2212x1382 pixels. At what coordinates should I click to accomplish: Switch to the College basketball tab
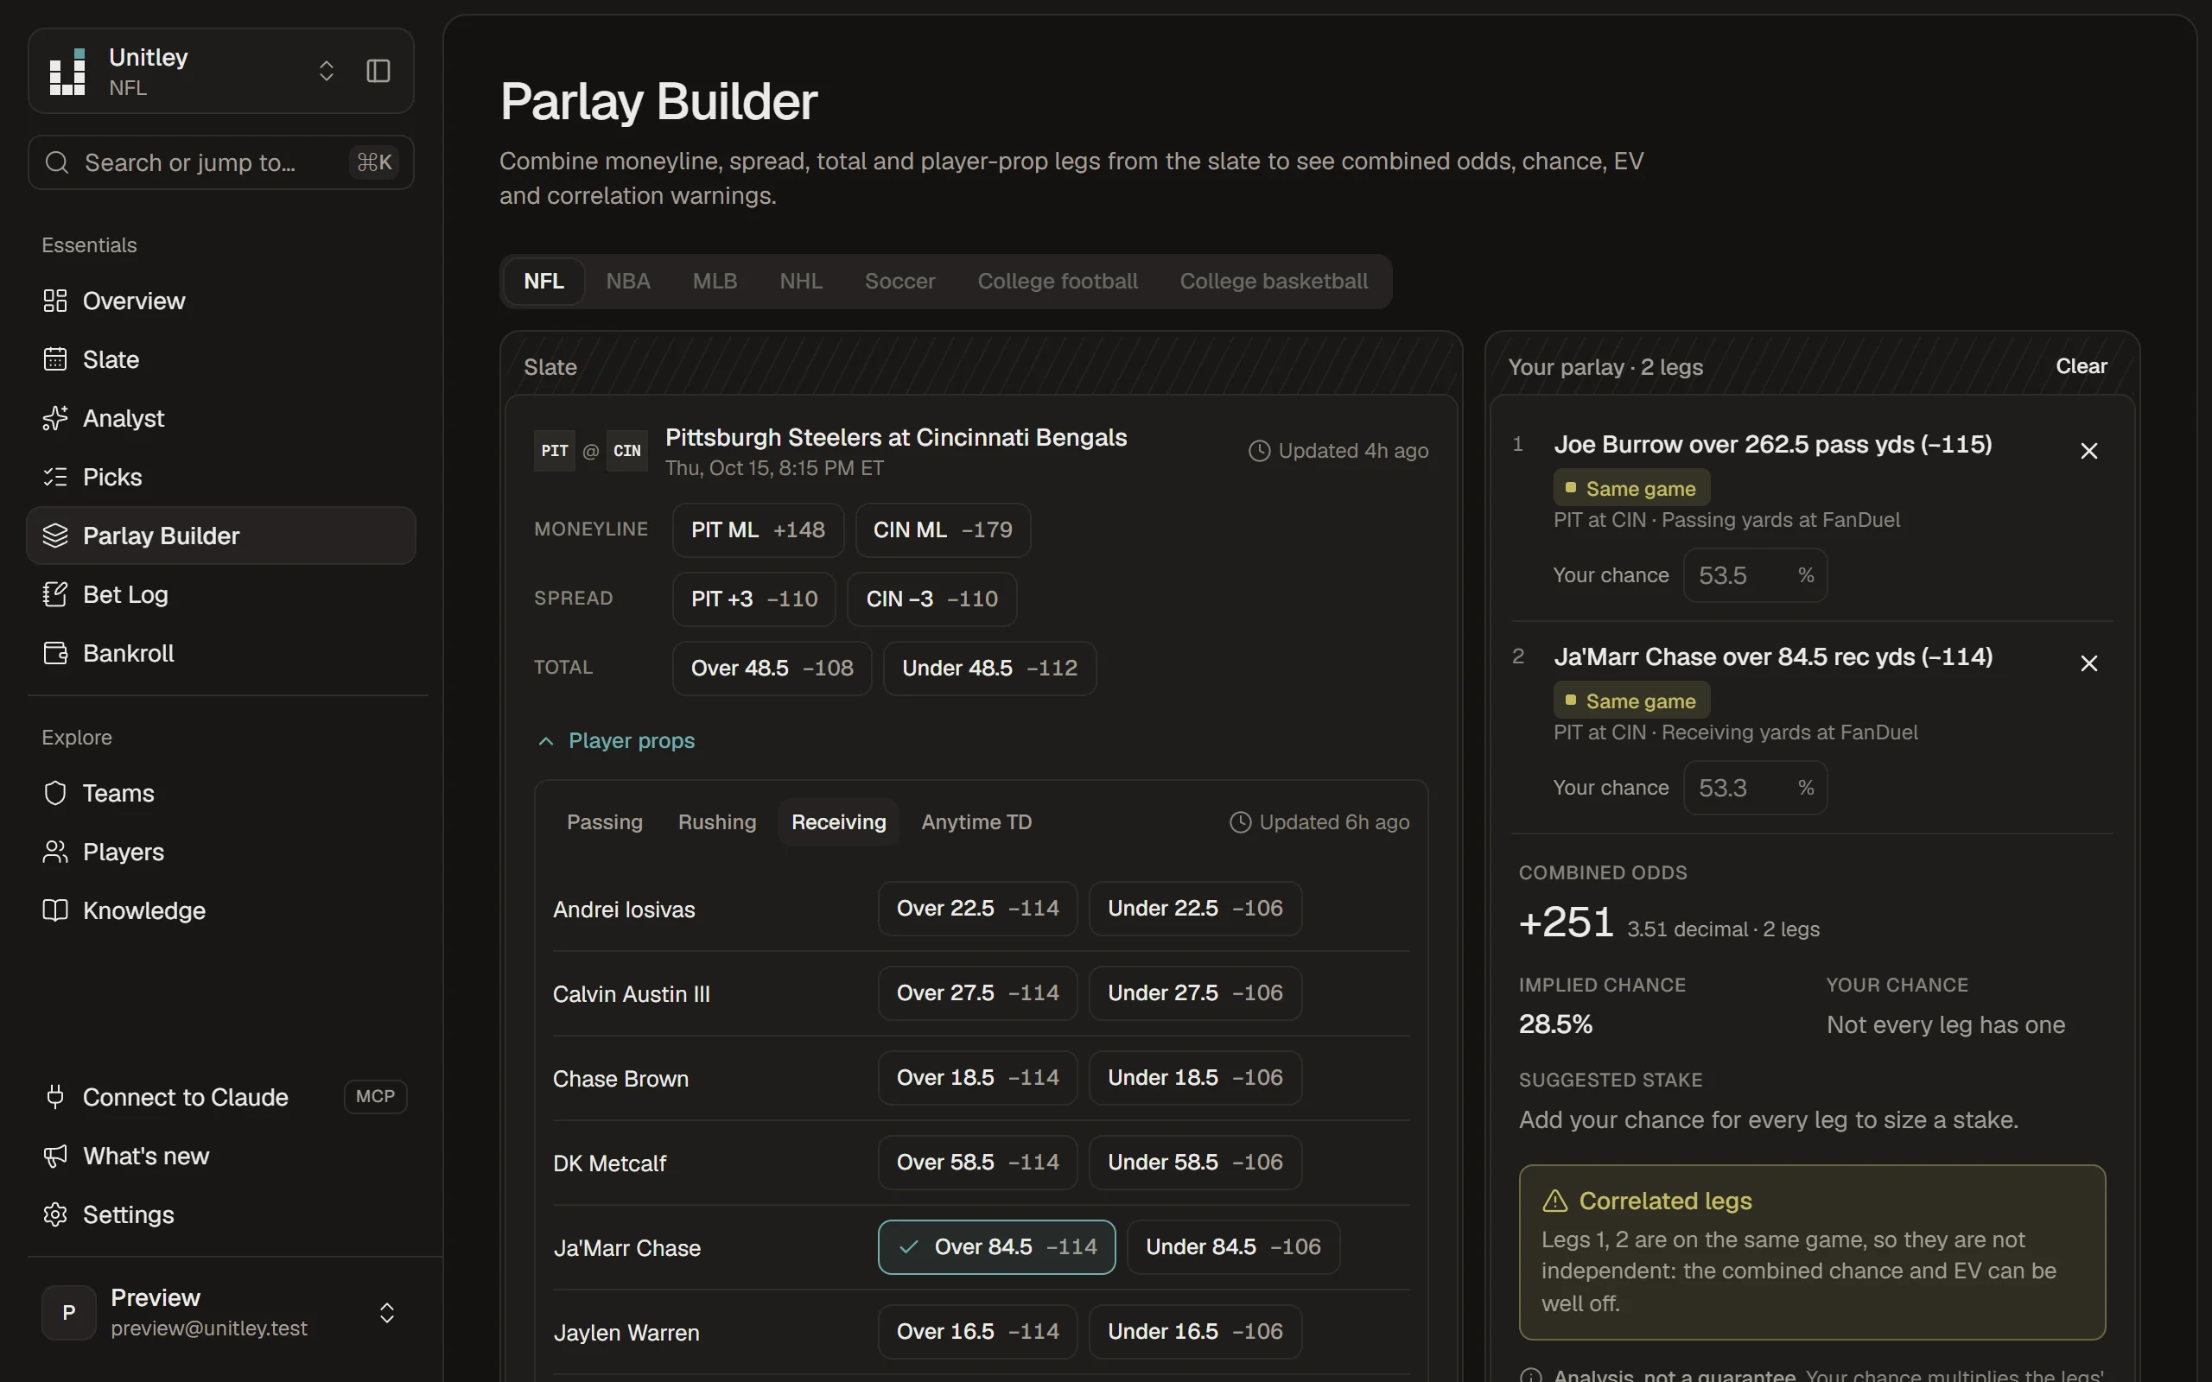1274,281
